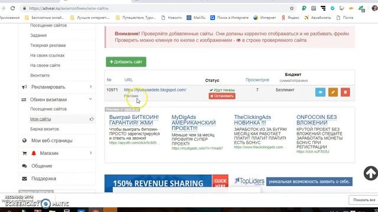
Task: Open the MyDigAds АМЕРИКАНСКИЙ ПРОЕКТ ad link
Action: point(194,122)
